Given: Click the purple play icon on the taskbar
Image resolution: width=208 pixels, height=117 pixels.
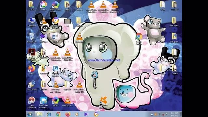Looking at the screenshot, I should (86, 114).
